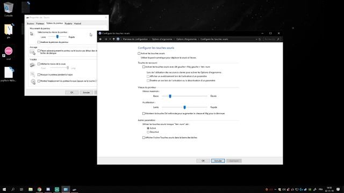The width and height of the screenshot is (344, 193).
Task: Click the search magnifier in Control Panel
Action: [278, 39]
